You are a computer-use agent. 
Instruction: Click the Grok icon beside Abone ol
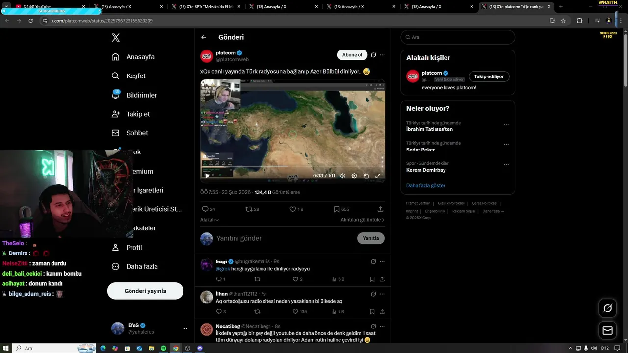[373, 55]
